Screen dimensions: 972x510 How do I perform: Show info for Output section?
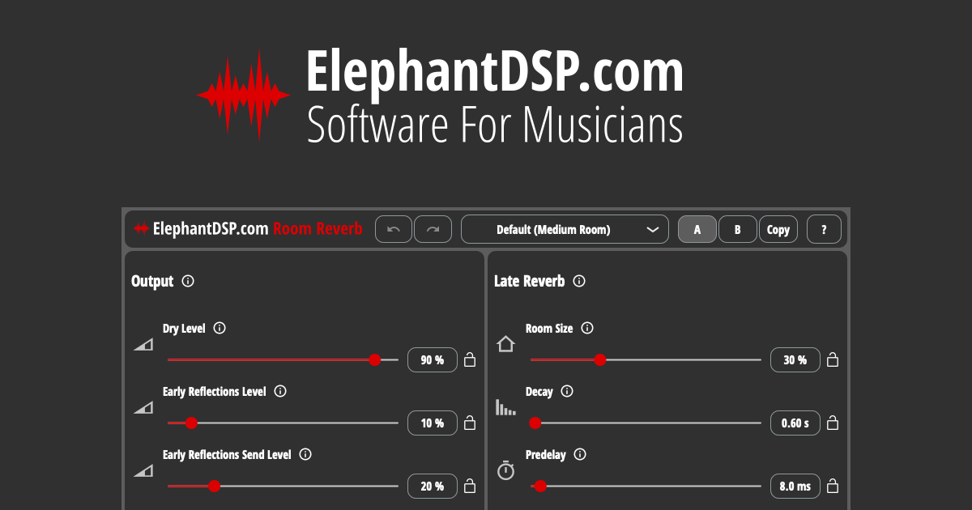tap(188, 281)
